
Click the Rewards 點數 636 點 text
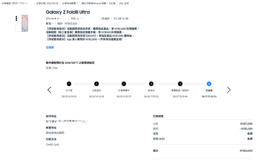tap(98, 3)
